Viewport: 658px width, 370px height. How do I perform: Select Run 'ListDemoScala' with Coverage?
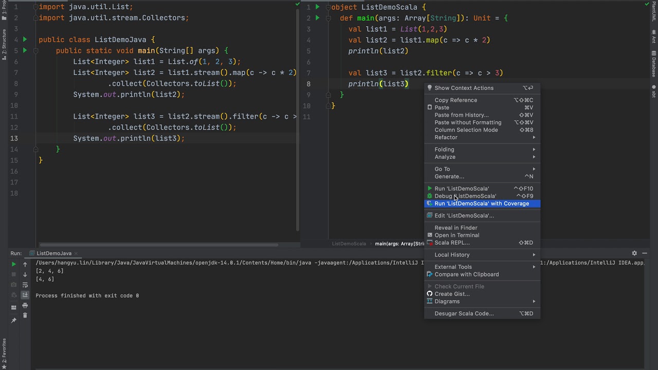481,203
